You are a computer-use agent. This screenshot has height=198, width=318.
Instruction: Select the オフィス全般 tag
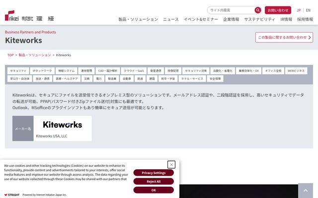[273, 71]
